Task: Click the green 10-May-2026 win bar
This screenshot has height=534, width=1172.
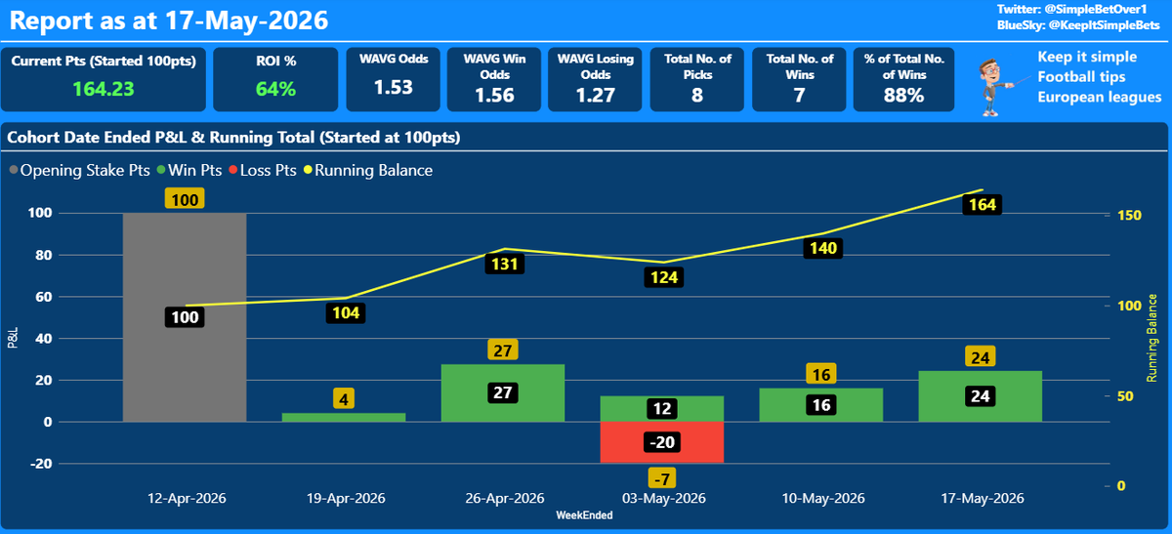Action: (x=821, y=405)
